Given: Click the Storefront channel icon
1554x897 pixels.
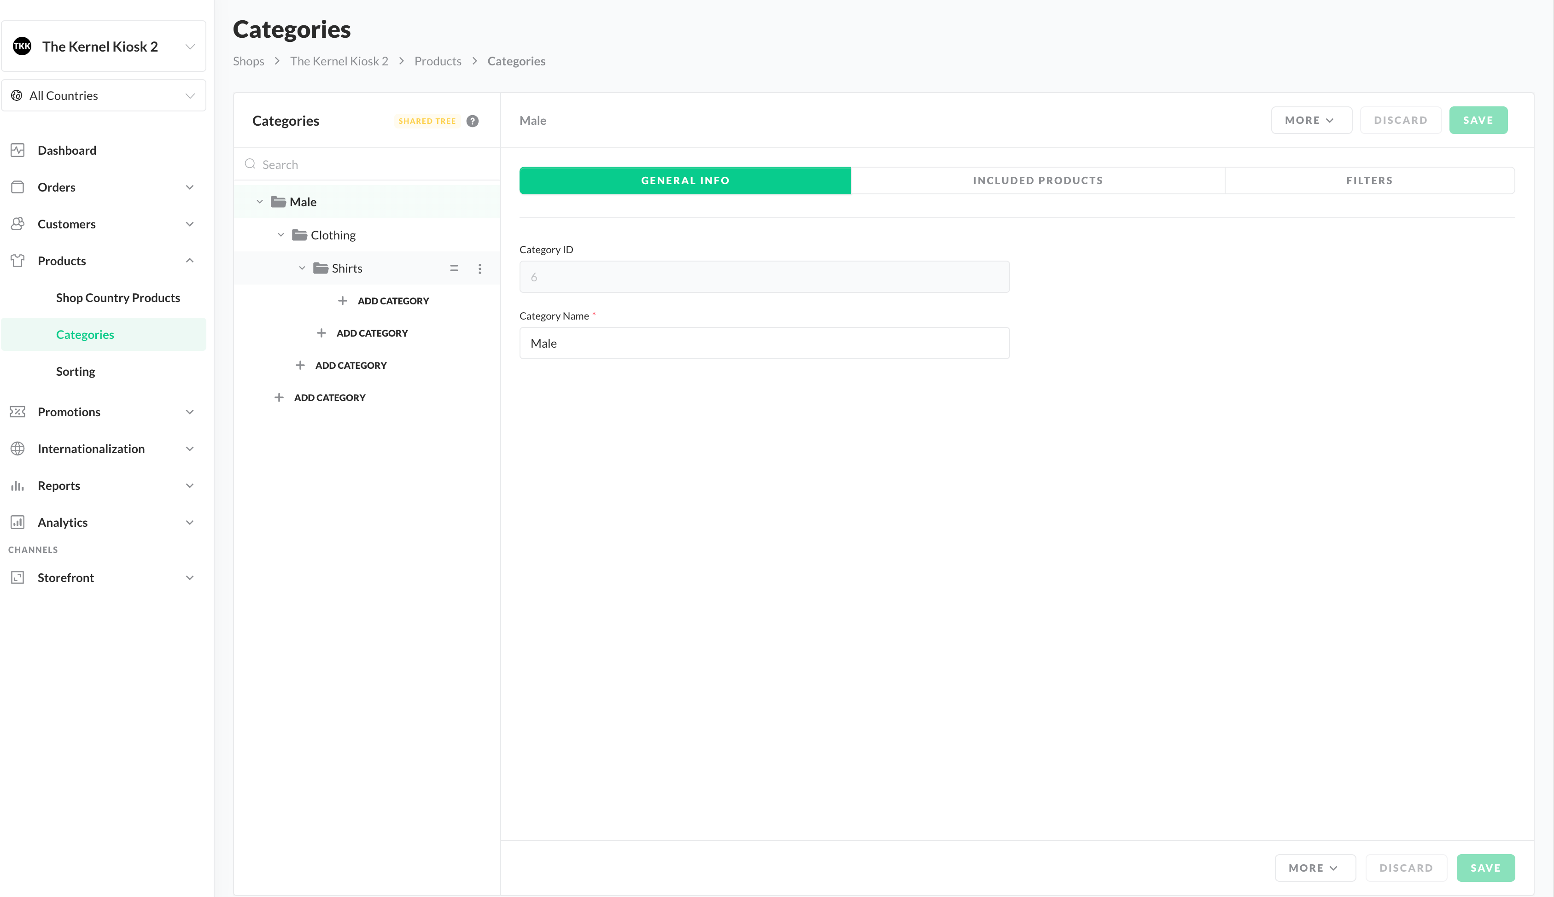Looking at the screenshot, I should pyautogui.click(x=18, y=577).
